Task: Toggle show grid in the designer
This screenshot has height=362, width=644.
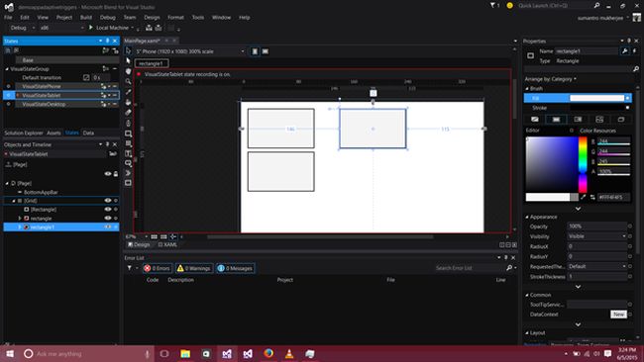Action: tap(154, 236)
